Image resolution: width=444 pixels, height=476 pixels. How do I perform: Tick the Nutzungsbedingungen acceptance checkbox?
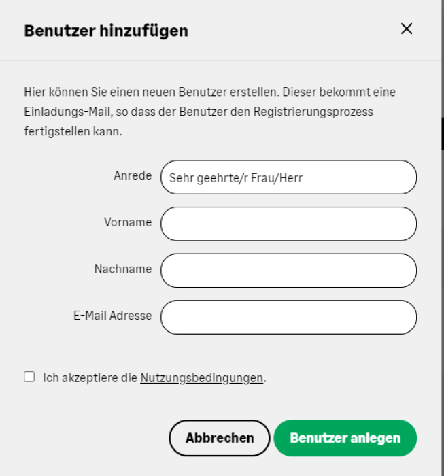point(29,377)
